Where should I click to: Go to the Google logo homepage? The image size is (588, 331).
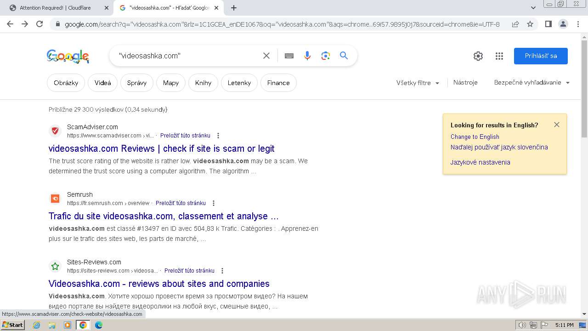[x=68, y=56]
